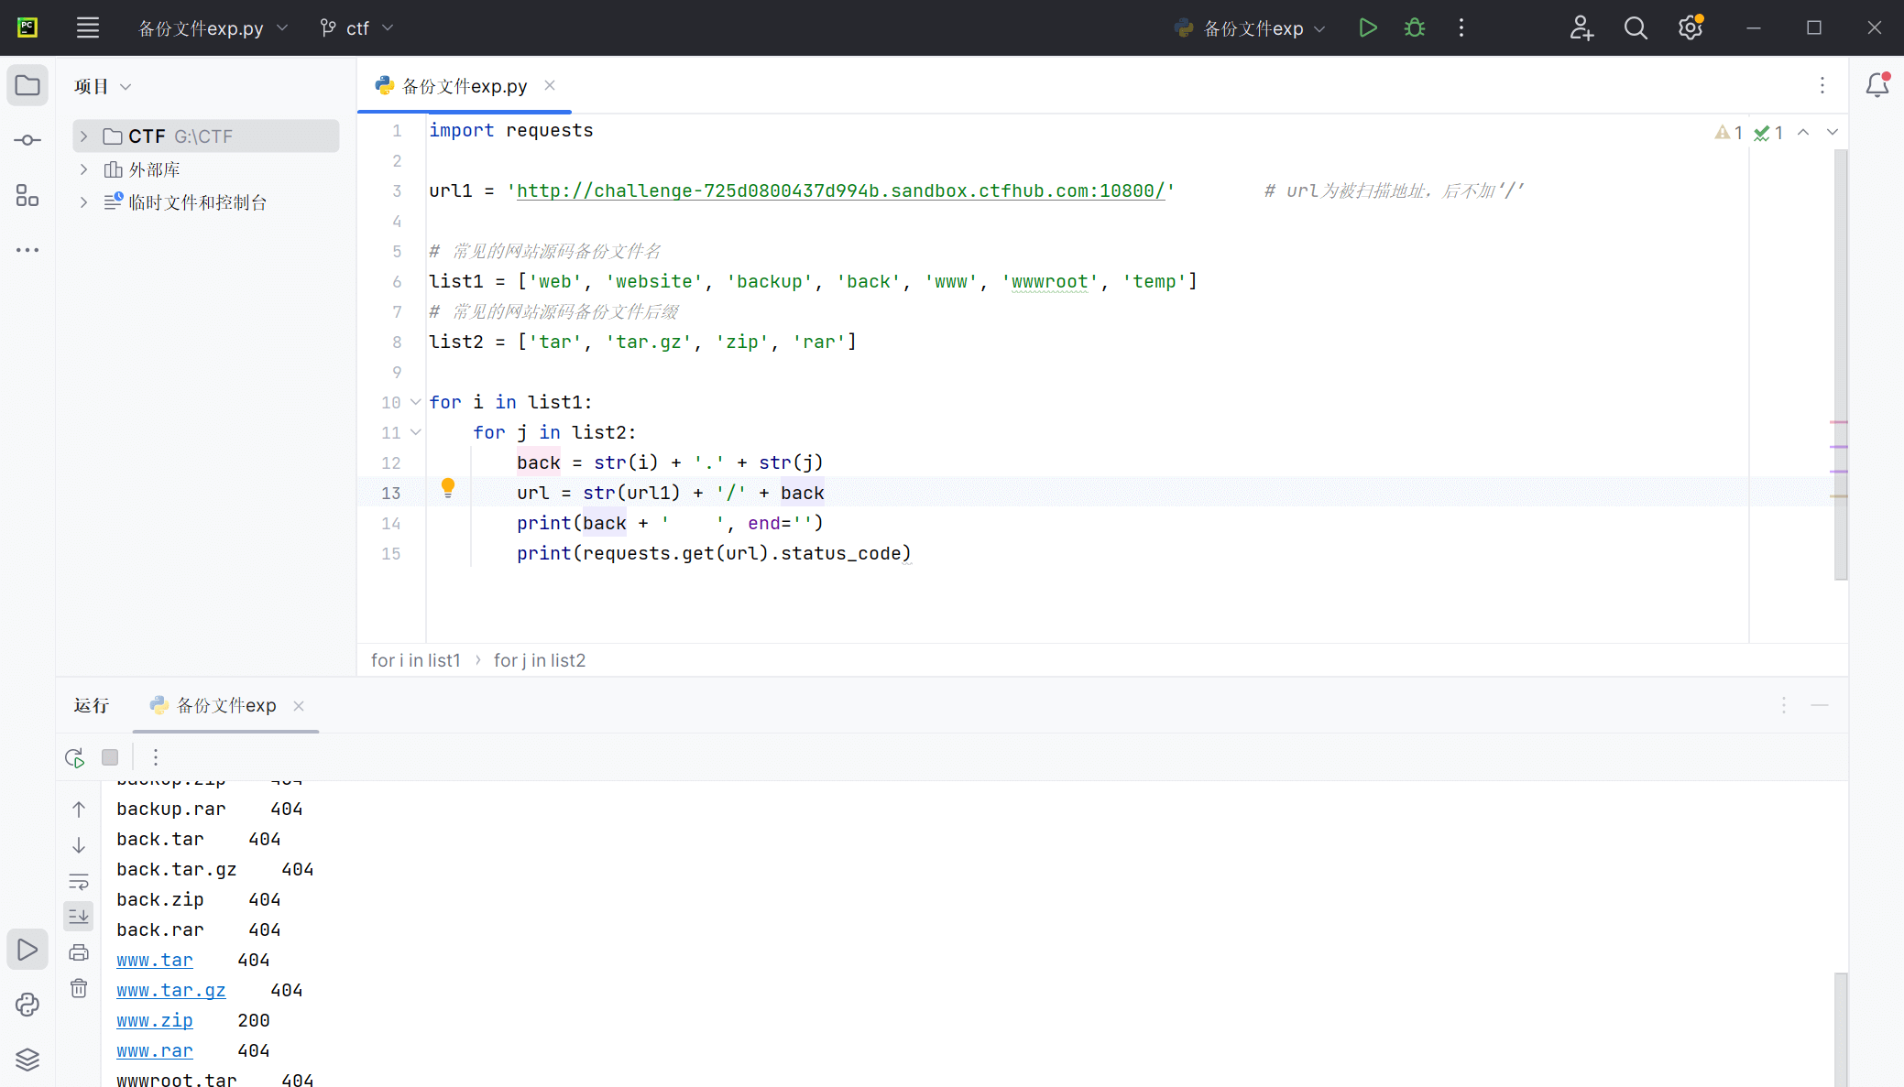Open the www.tar.gz link in output
Image resolution: width=1904 pixels, height=1087 pixels.
pyautogui.click(x=171, y=991)
